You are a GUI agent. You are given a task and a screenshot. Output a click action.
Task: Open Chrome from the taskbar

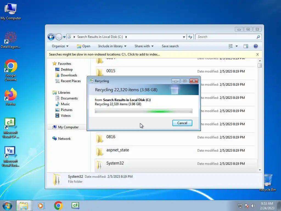(58, 206)
